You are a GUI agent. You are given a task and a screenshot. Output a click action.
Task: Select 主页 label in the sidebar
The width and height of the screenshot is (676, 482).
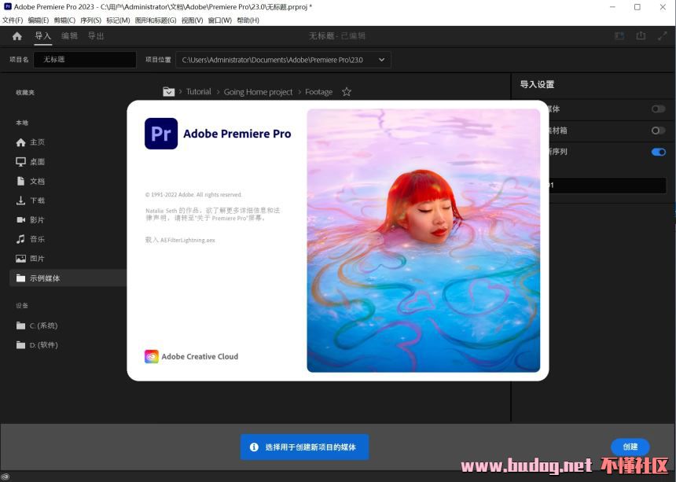click(37, 142)
